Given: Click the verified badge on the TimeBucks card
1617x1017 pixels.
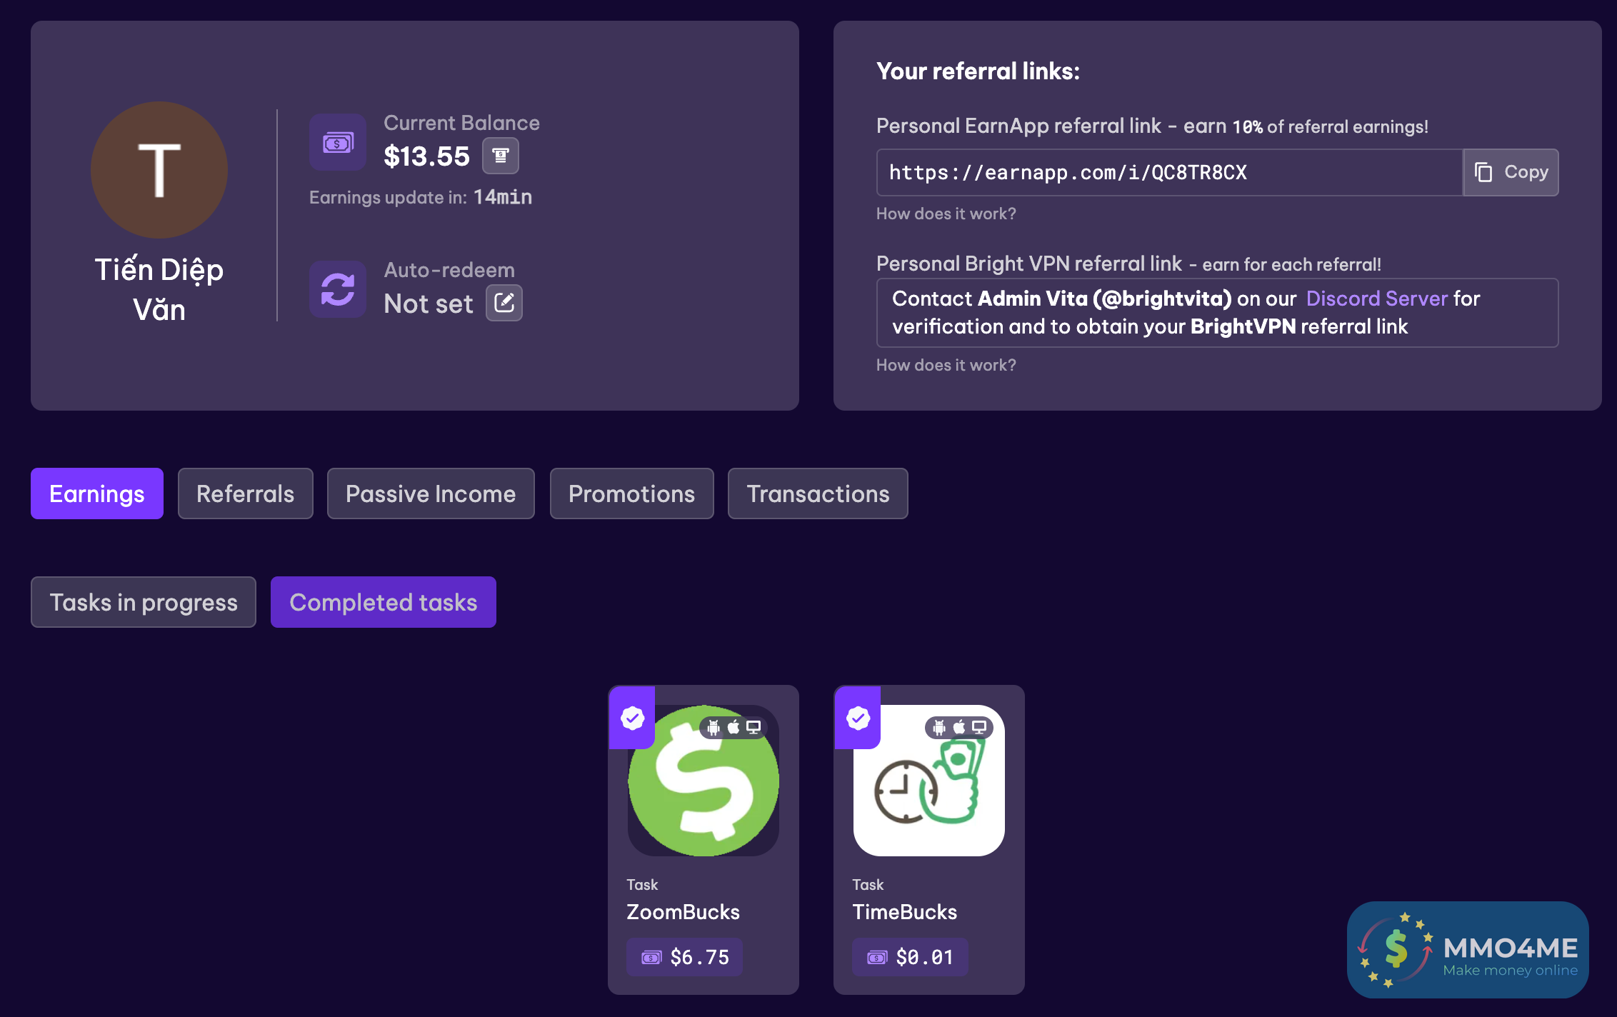Looking at the screenshot, I should click(x=858, y=718).
